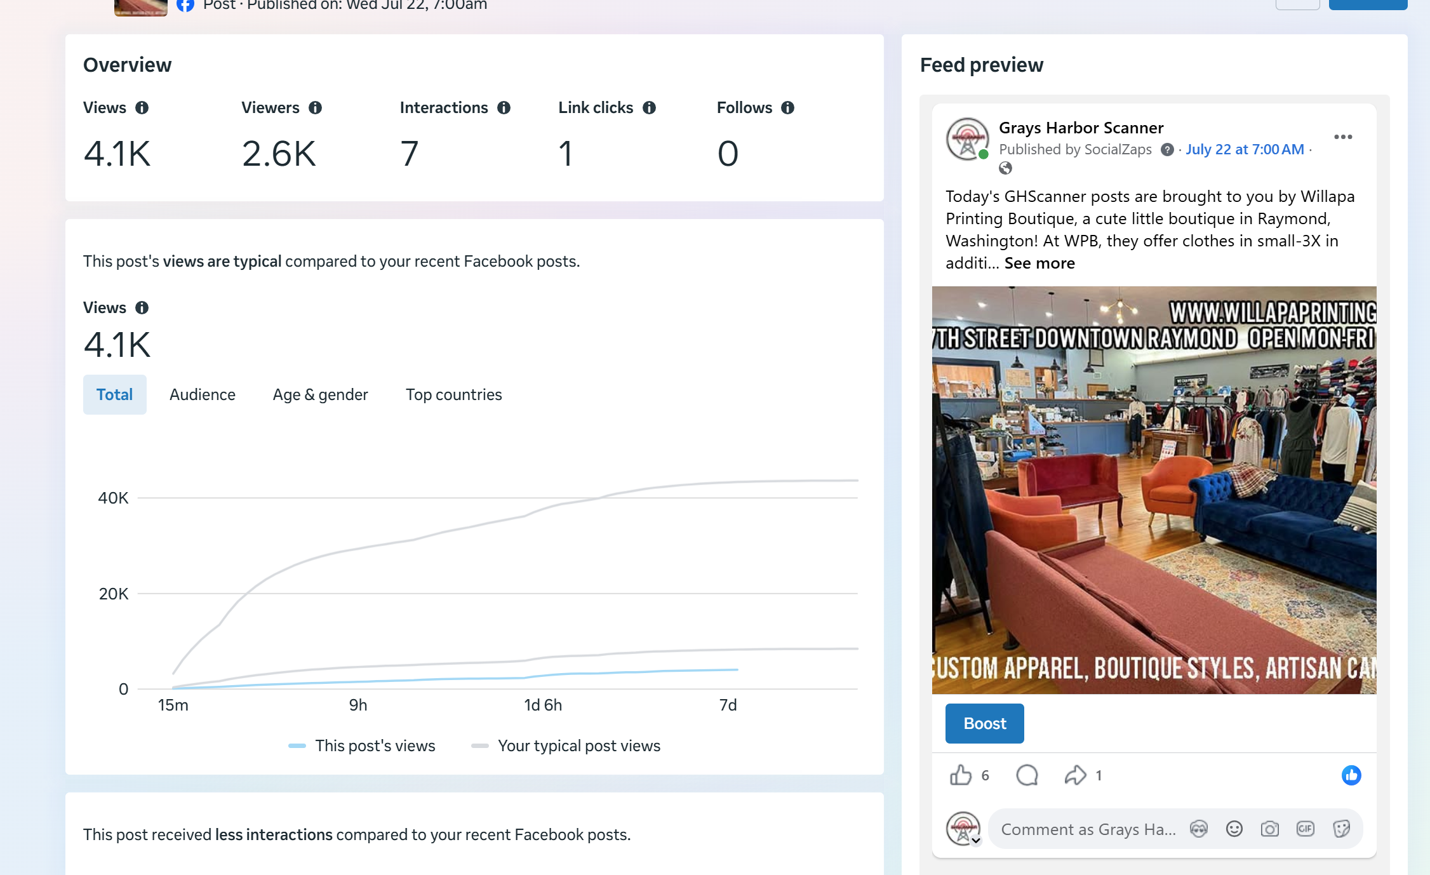Screen dimensions: 1430x875
Task: Show the Top countries tab
Action: [x=454, y=395]
